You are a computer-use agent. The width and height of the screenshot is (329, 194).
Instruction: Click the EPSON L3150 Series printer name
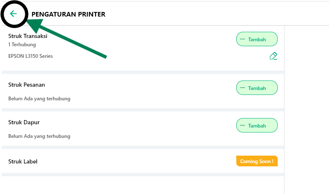tap(30, 56)
